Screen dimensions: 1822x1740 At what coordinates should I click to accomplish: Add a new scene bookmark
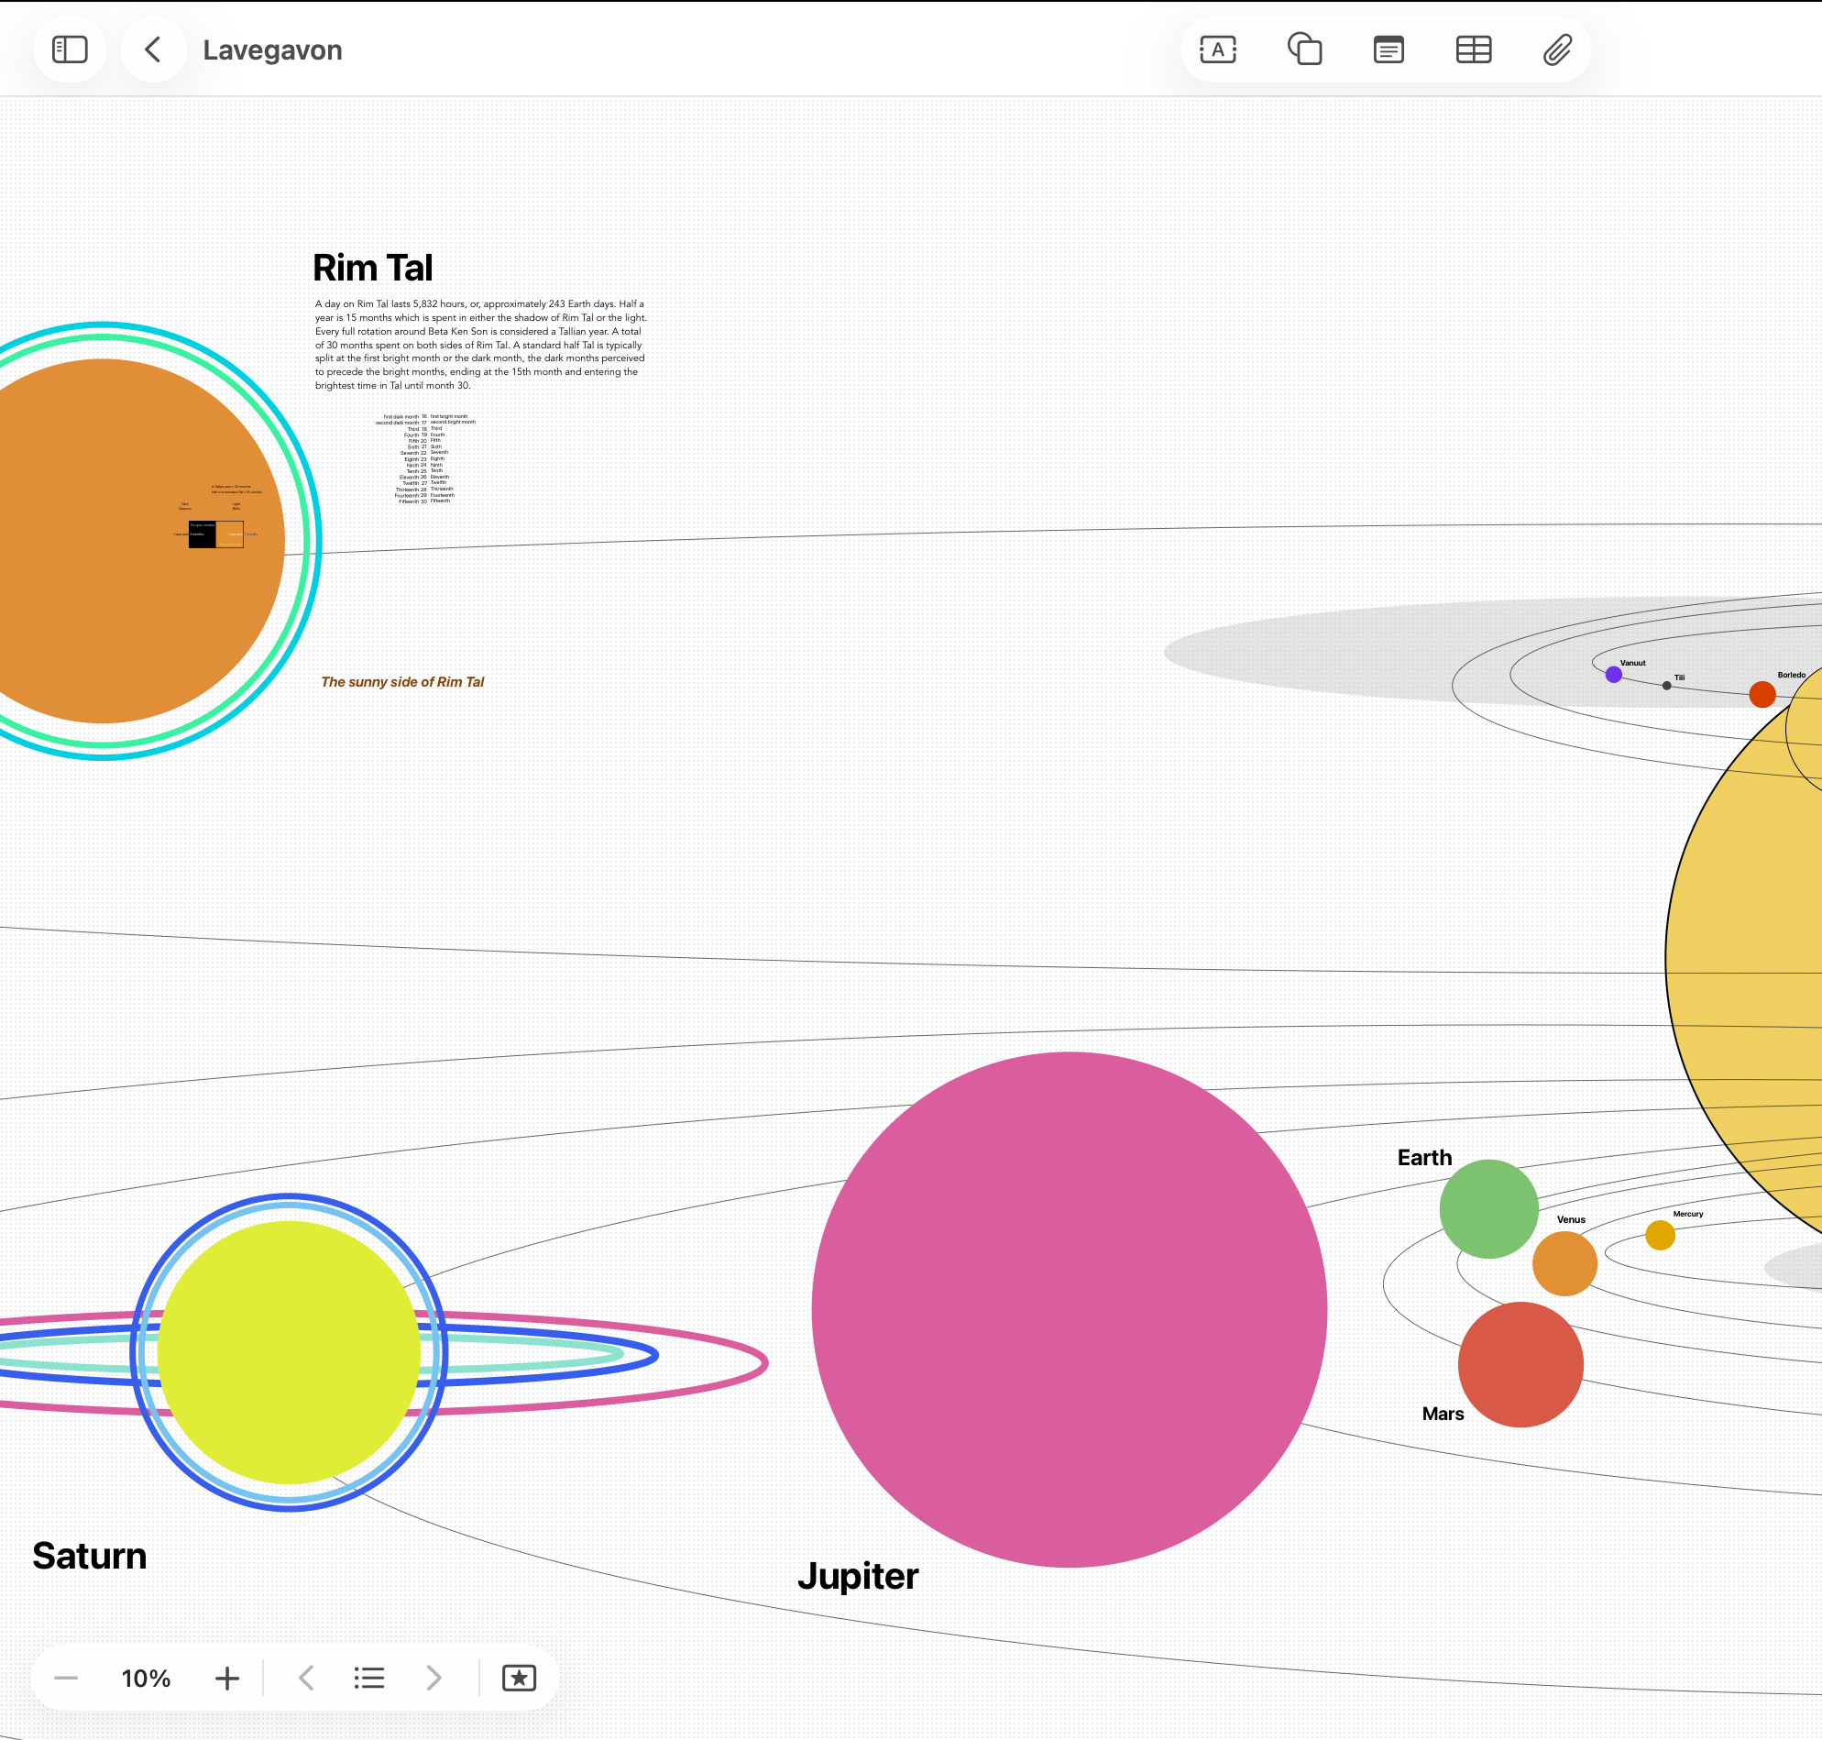click(519, 1678)
